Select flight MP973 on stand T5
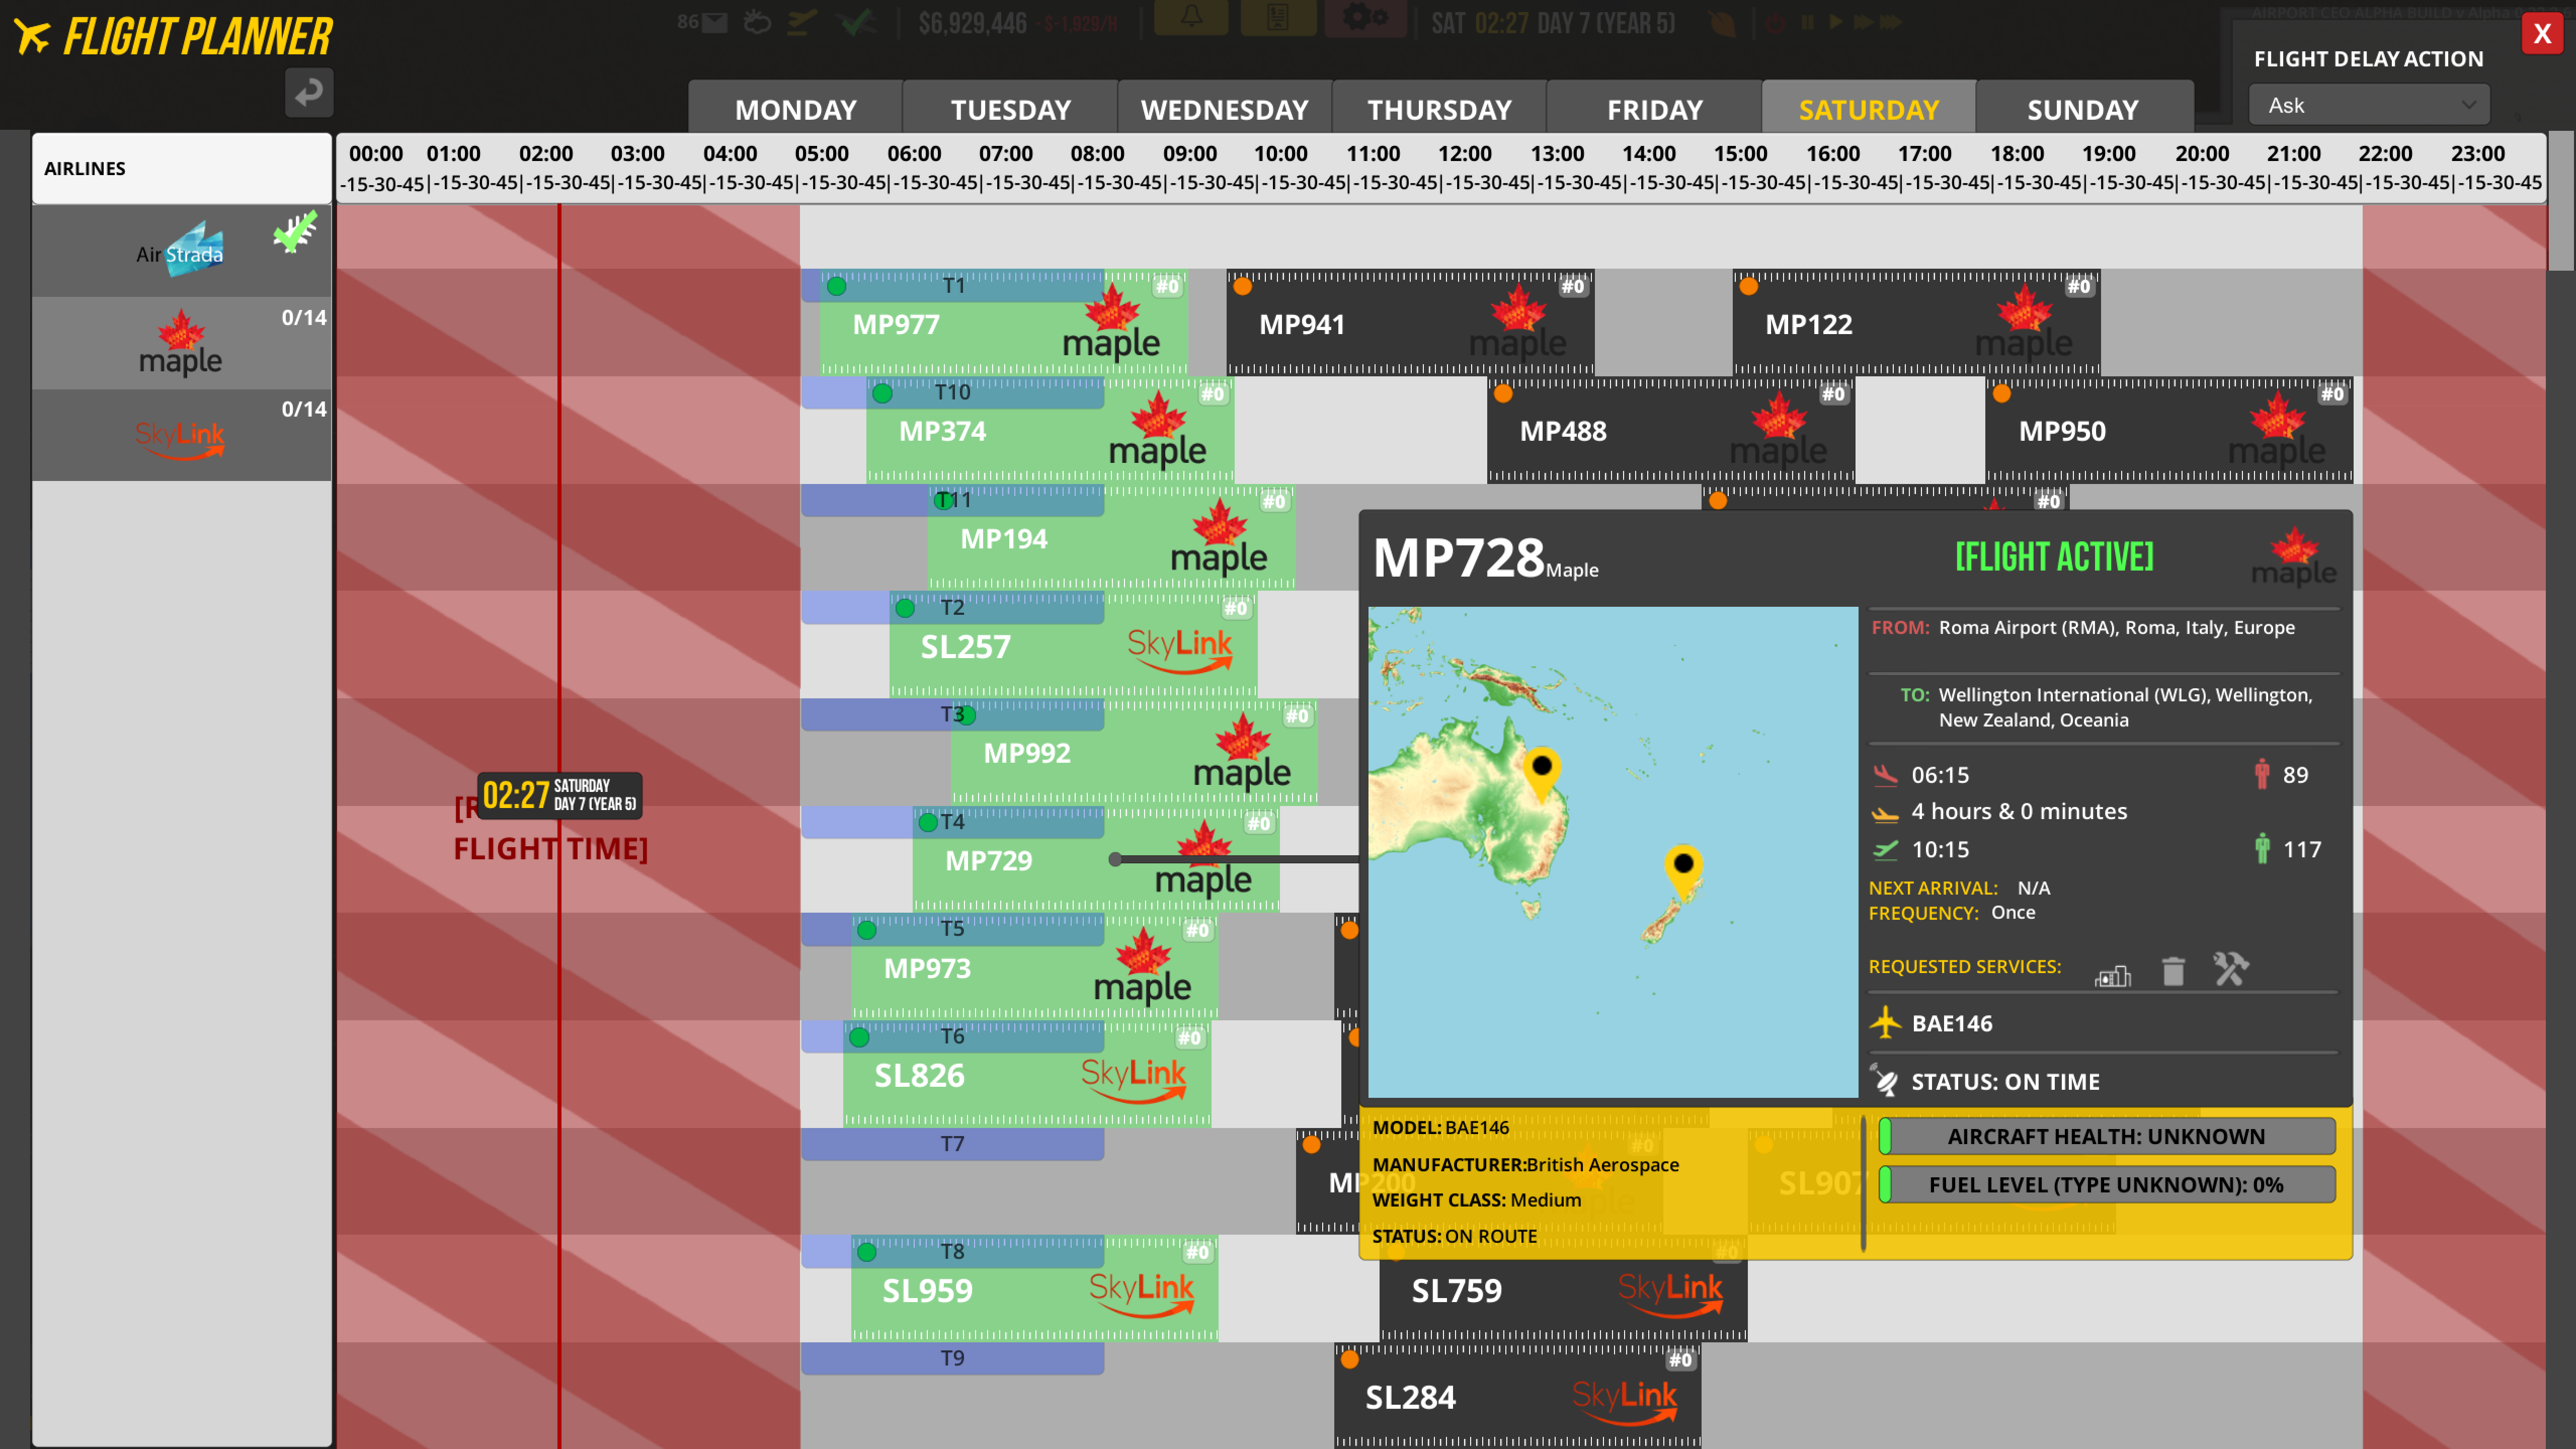 [1035, 968]
